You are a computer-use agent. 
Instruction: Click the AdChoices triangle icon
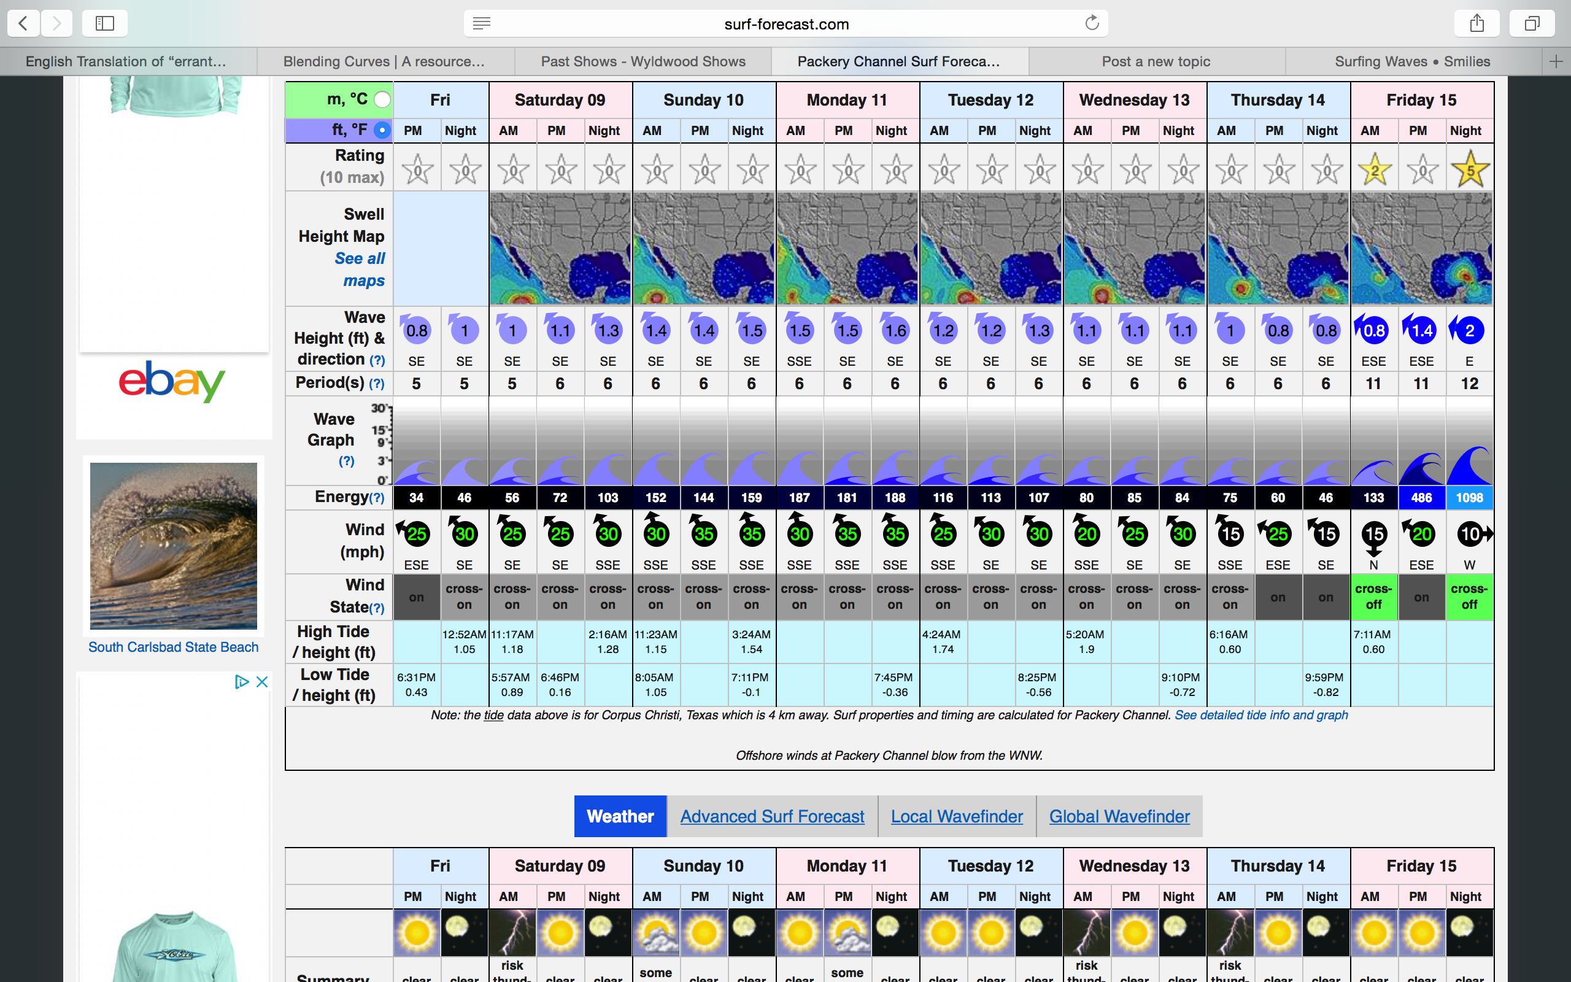point(242,682)
